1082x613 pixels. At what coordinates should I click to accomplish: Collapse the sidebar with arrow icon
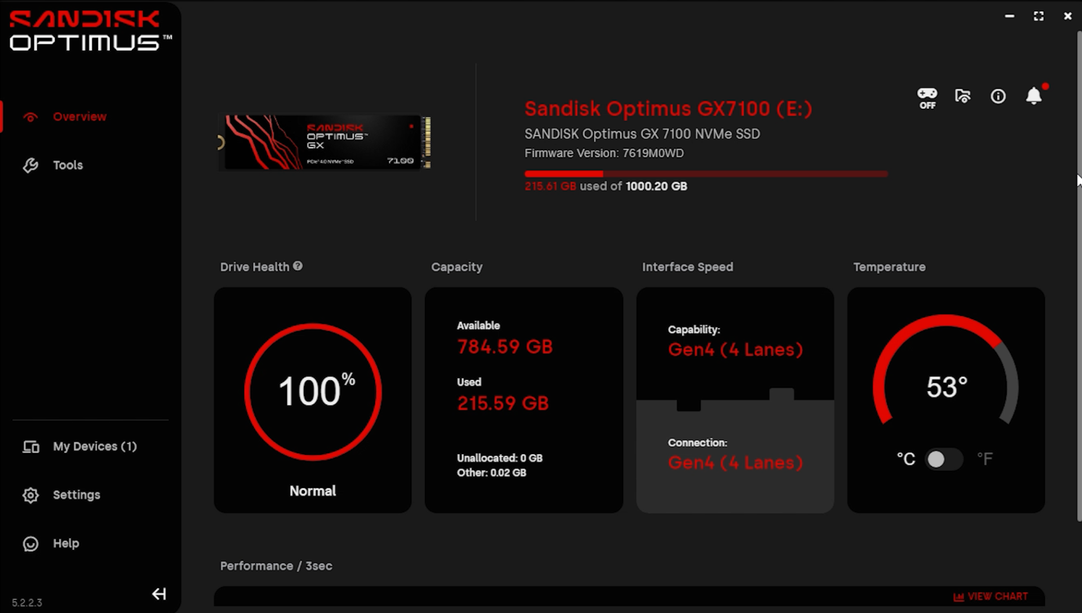tap(159, 594)
